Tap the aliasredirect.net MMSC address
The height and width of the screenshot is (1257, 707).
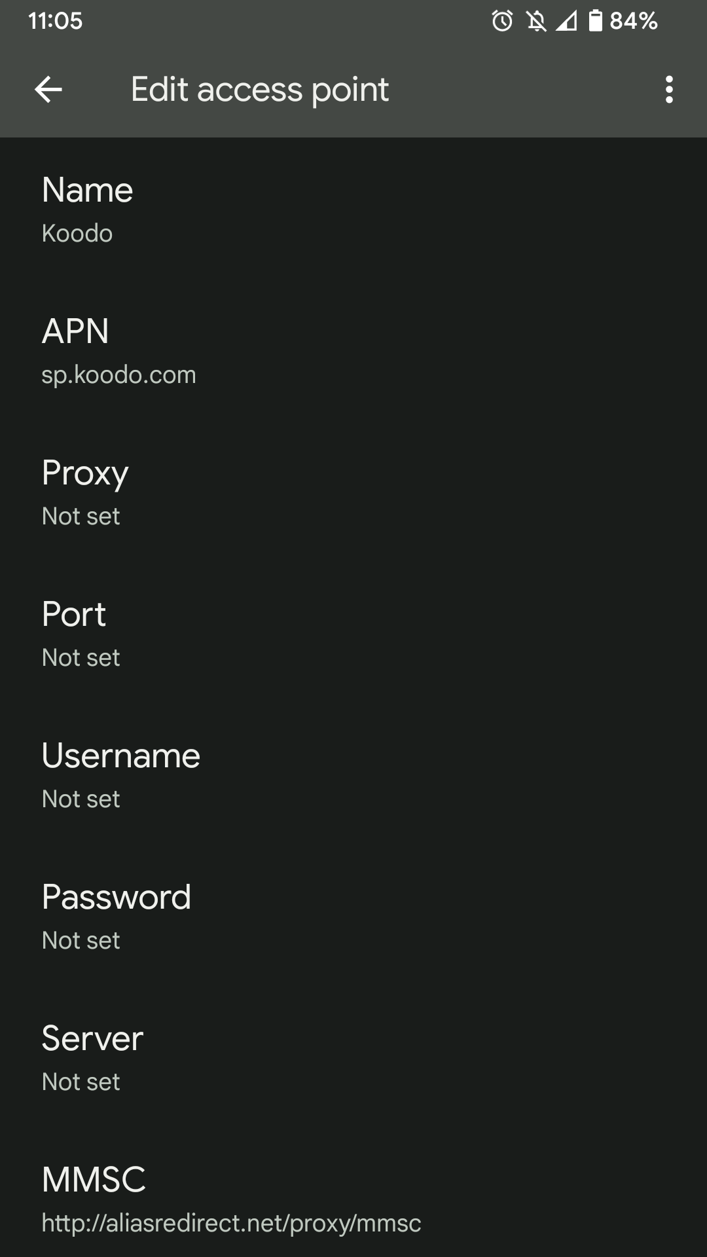click(x=231, y=1223)
